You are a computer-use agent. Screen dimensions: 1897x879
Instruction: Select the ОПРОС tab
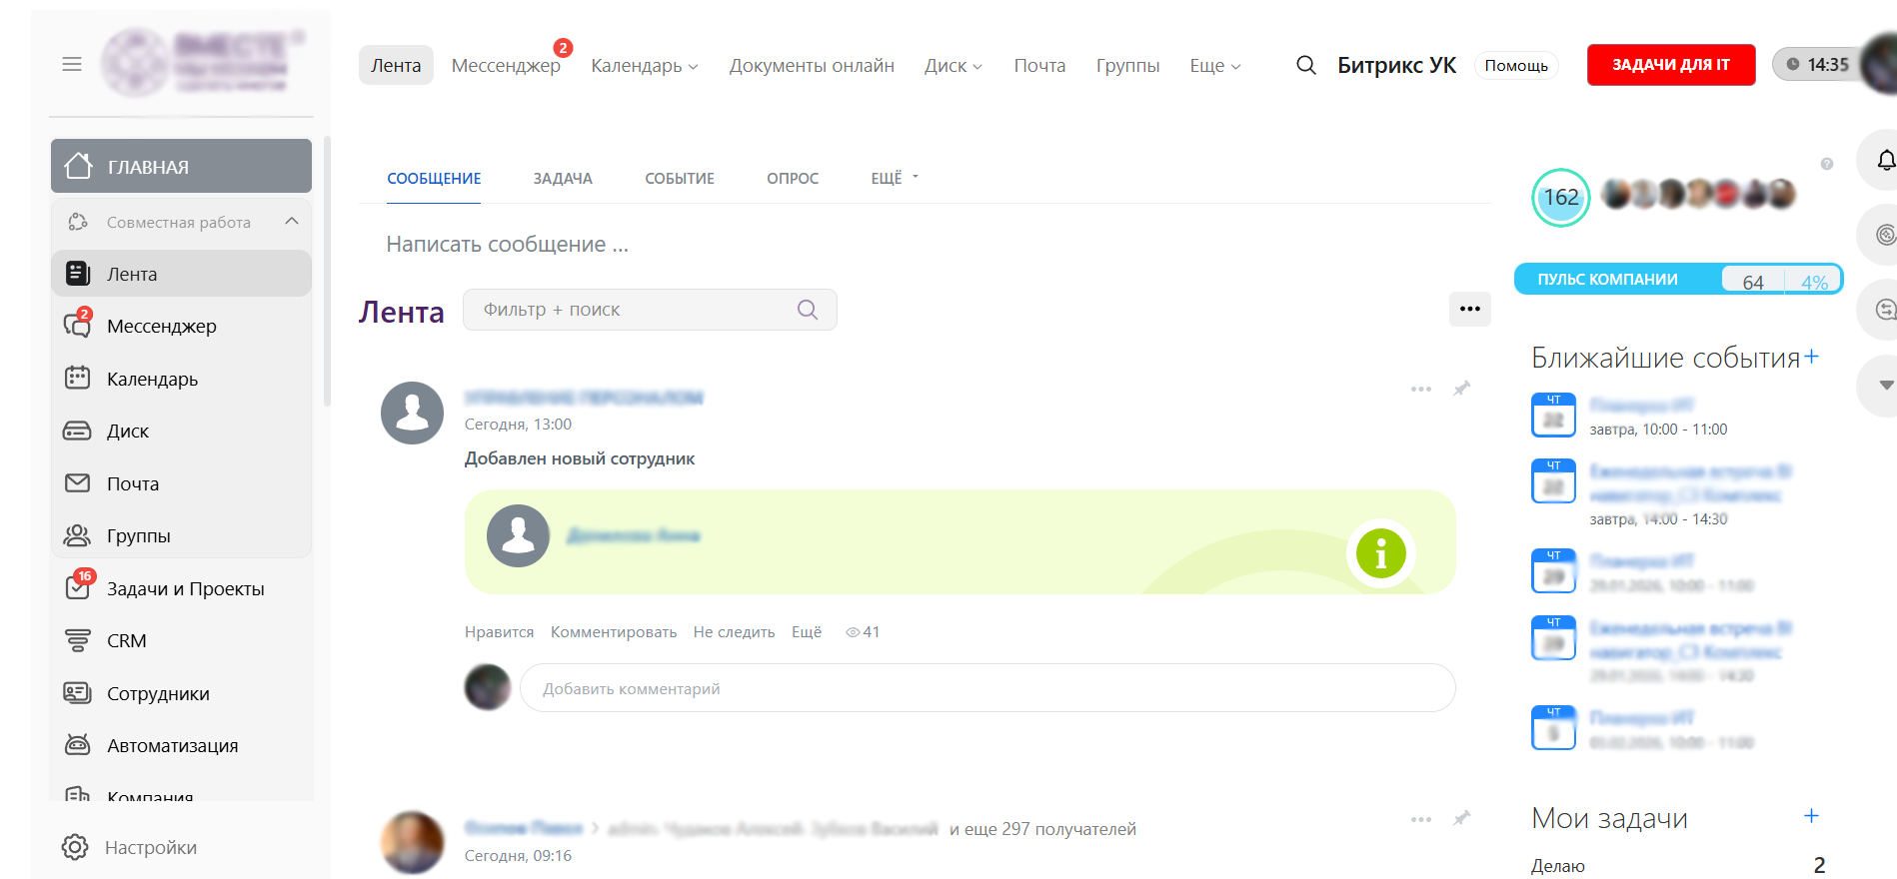(792, 179)
